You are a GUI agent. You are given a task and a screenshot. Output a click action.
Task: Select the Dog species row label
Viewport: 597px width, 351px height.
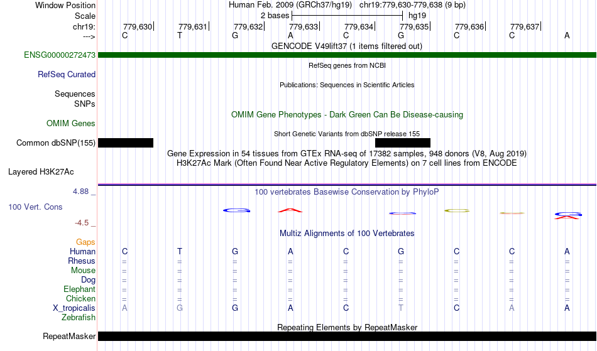pyautogui.click(x=89, y=280)
